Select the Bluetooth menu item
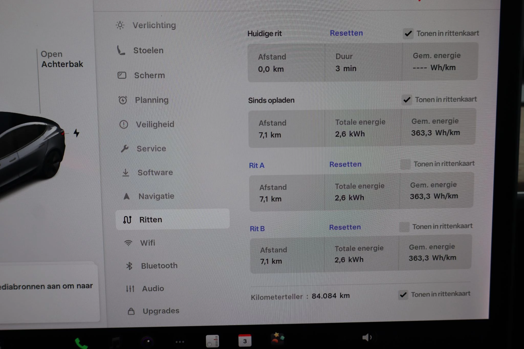Viewport: 524px width, 349px height. click(x=159, y=266)
